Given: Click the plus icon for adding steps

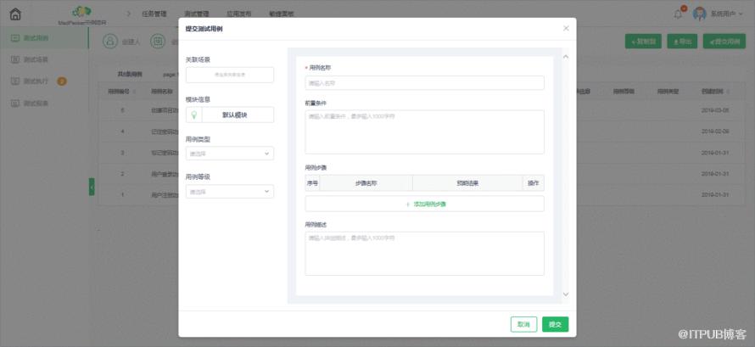Looking at the screenshot, I should pos(407,204).
